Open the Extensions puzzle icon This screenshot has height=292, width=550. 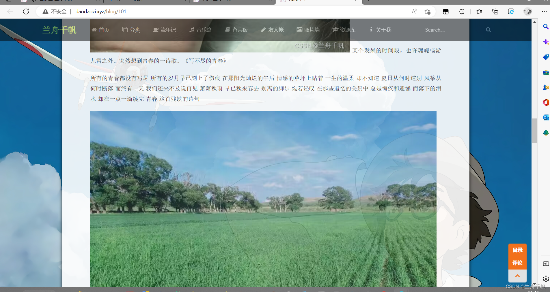462,12
